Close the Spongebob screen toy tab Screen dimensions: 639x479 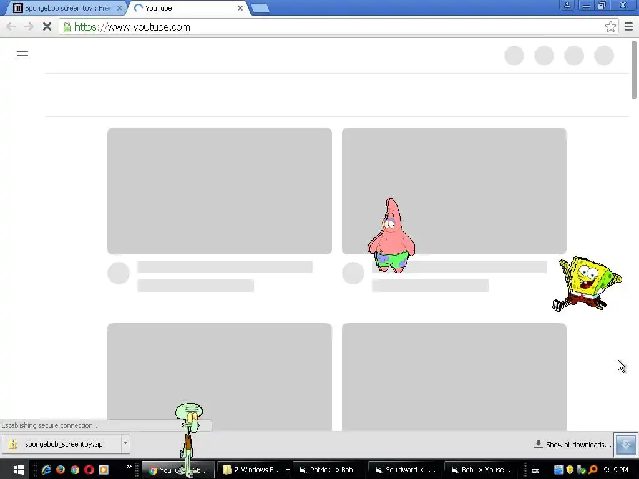pyautogui.click(x=119, y=7)
